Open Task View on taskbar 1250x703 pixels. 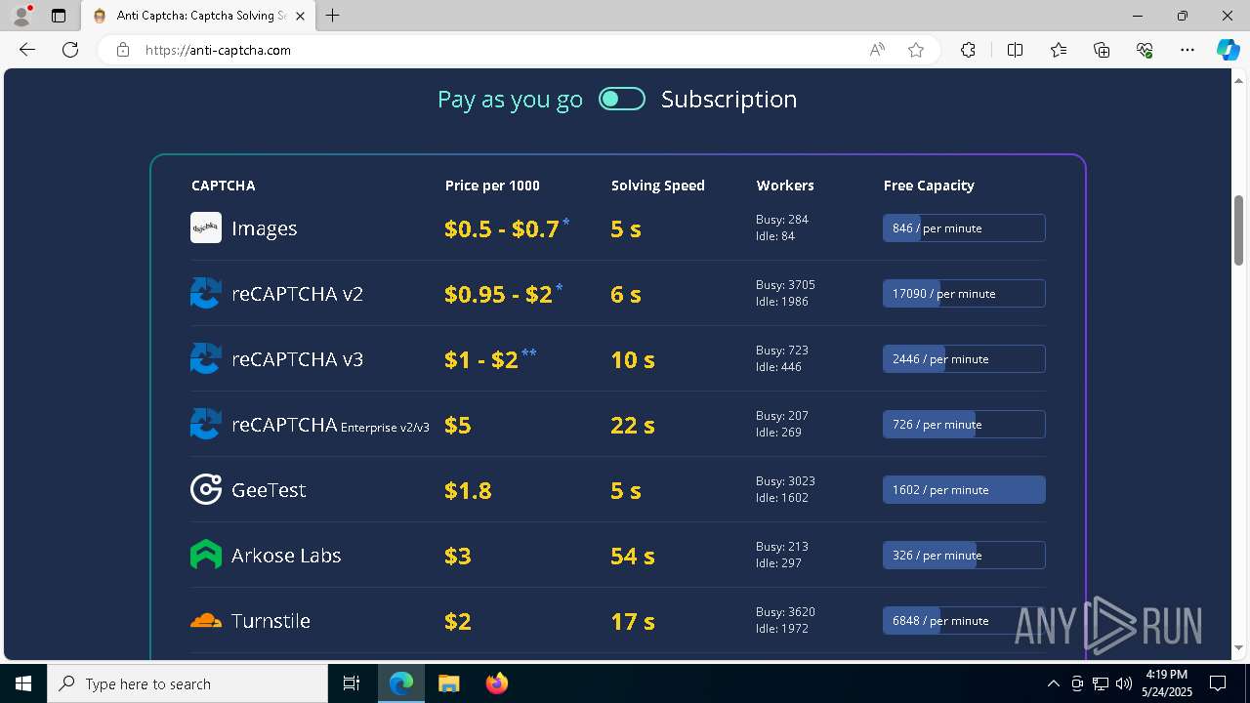point(352,683)
